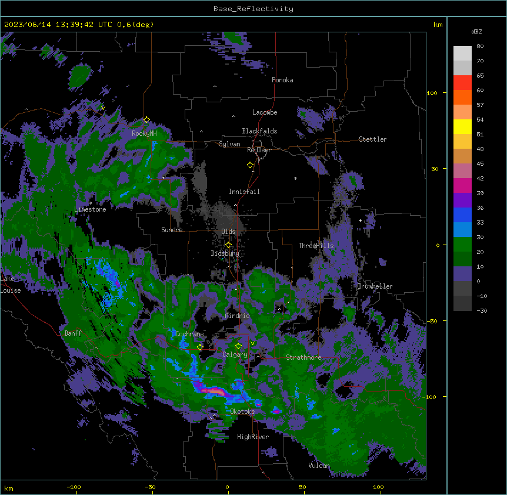Click the Olds label
The image size is (507, 495).
click(x=228, y=232)
